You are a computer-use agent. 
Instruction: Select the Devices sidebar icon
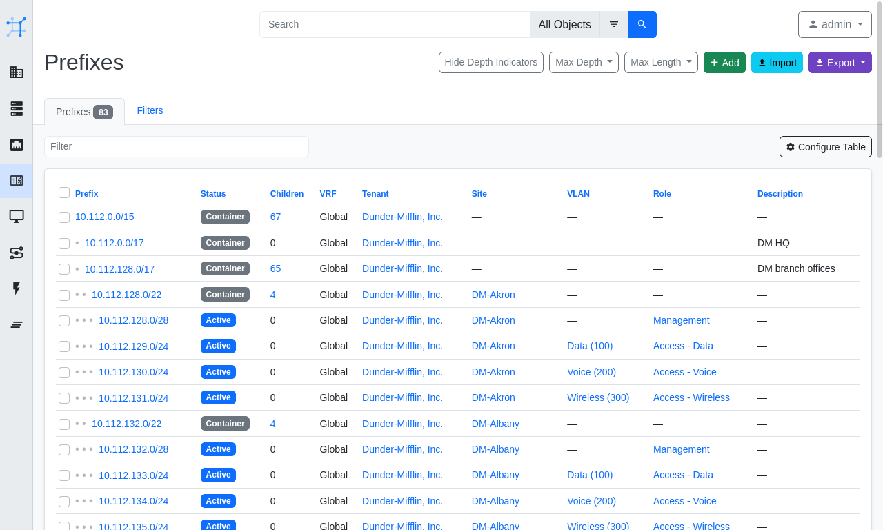point(17,108)
